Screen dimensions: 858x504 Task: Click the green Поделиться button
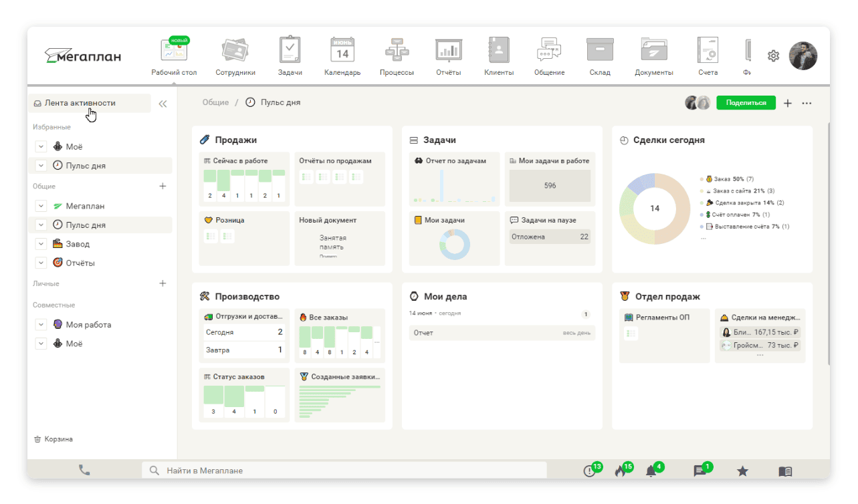point(746,103)
